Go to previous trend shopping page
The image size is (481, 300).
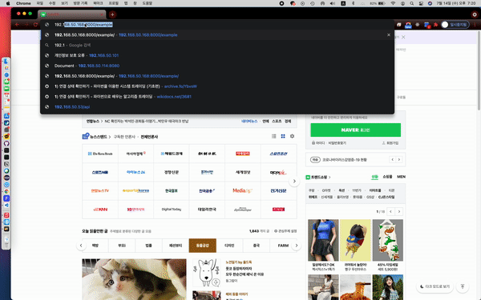390,211
